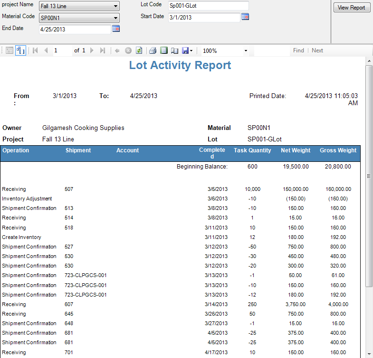Click the End Date text field
This screenshot has width=373, height=358.
coord(75,30)
